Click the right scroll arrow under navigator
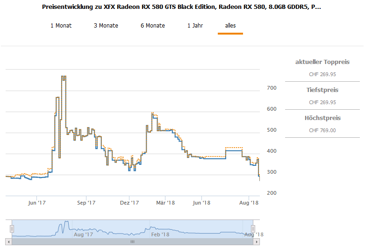The height and width of the screenshot is (248, 365). 257,242
